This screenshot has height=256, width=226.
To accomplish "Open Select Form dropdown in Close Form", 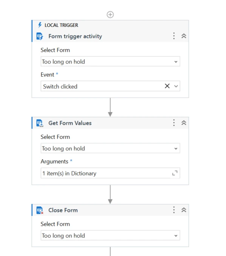I will coord(110,236).
